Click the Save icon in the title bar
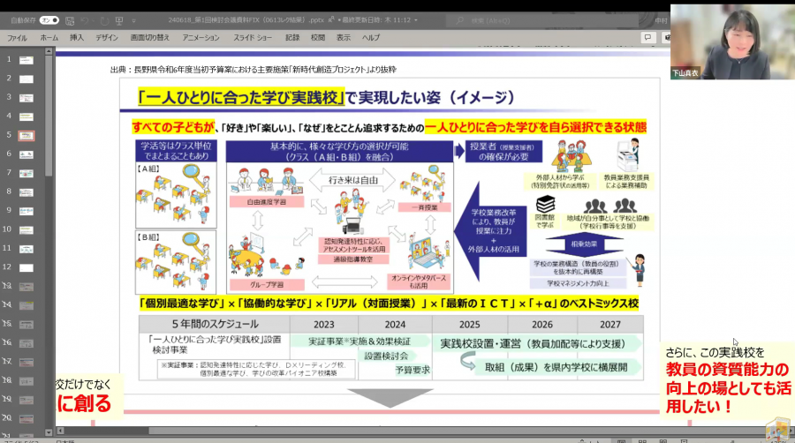 point(70,21)
